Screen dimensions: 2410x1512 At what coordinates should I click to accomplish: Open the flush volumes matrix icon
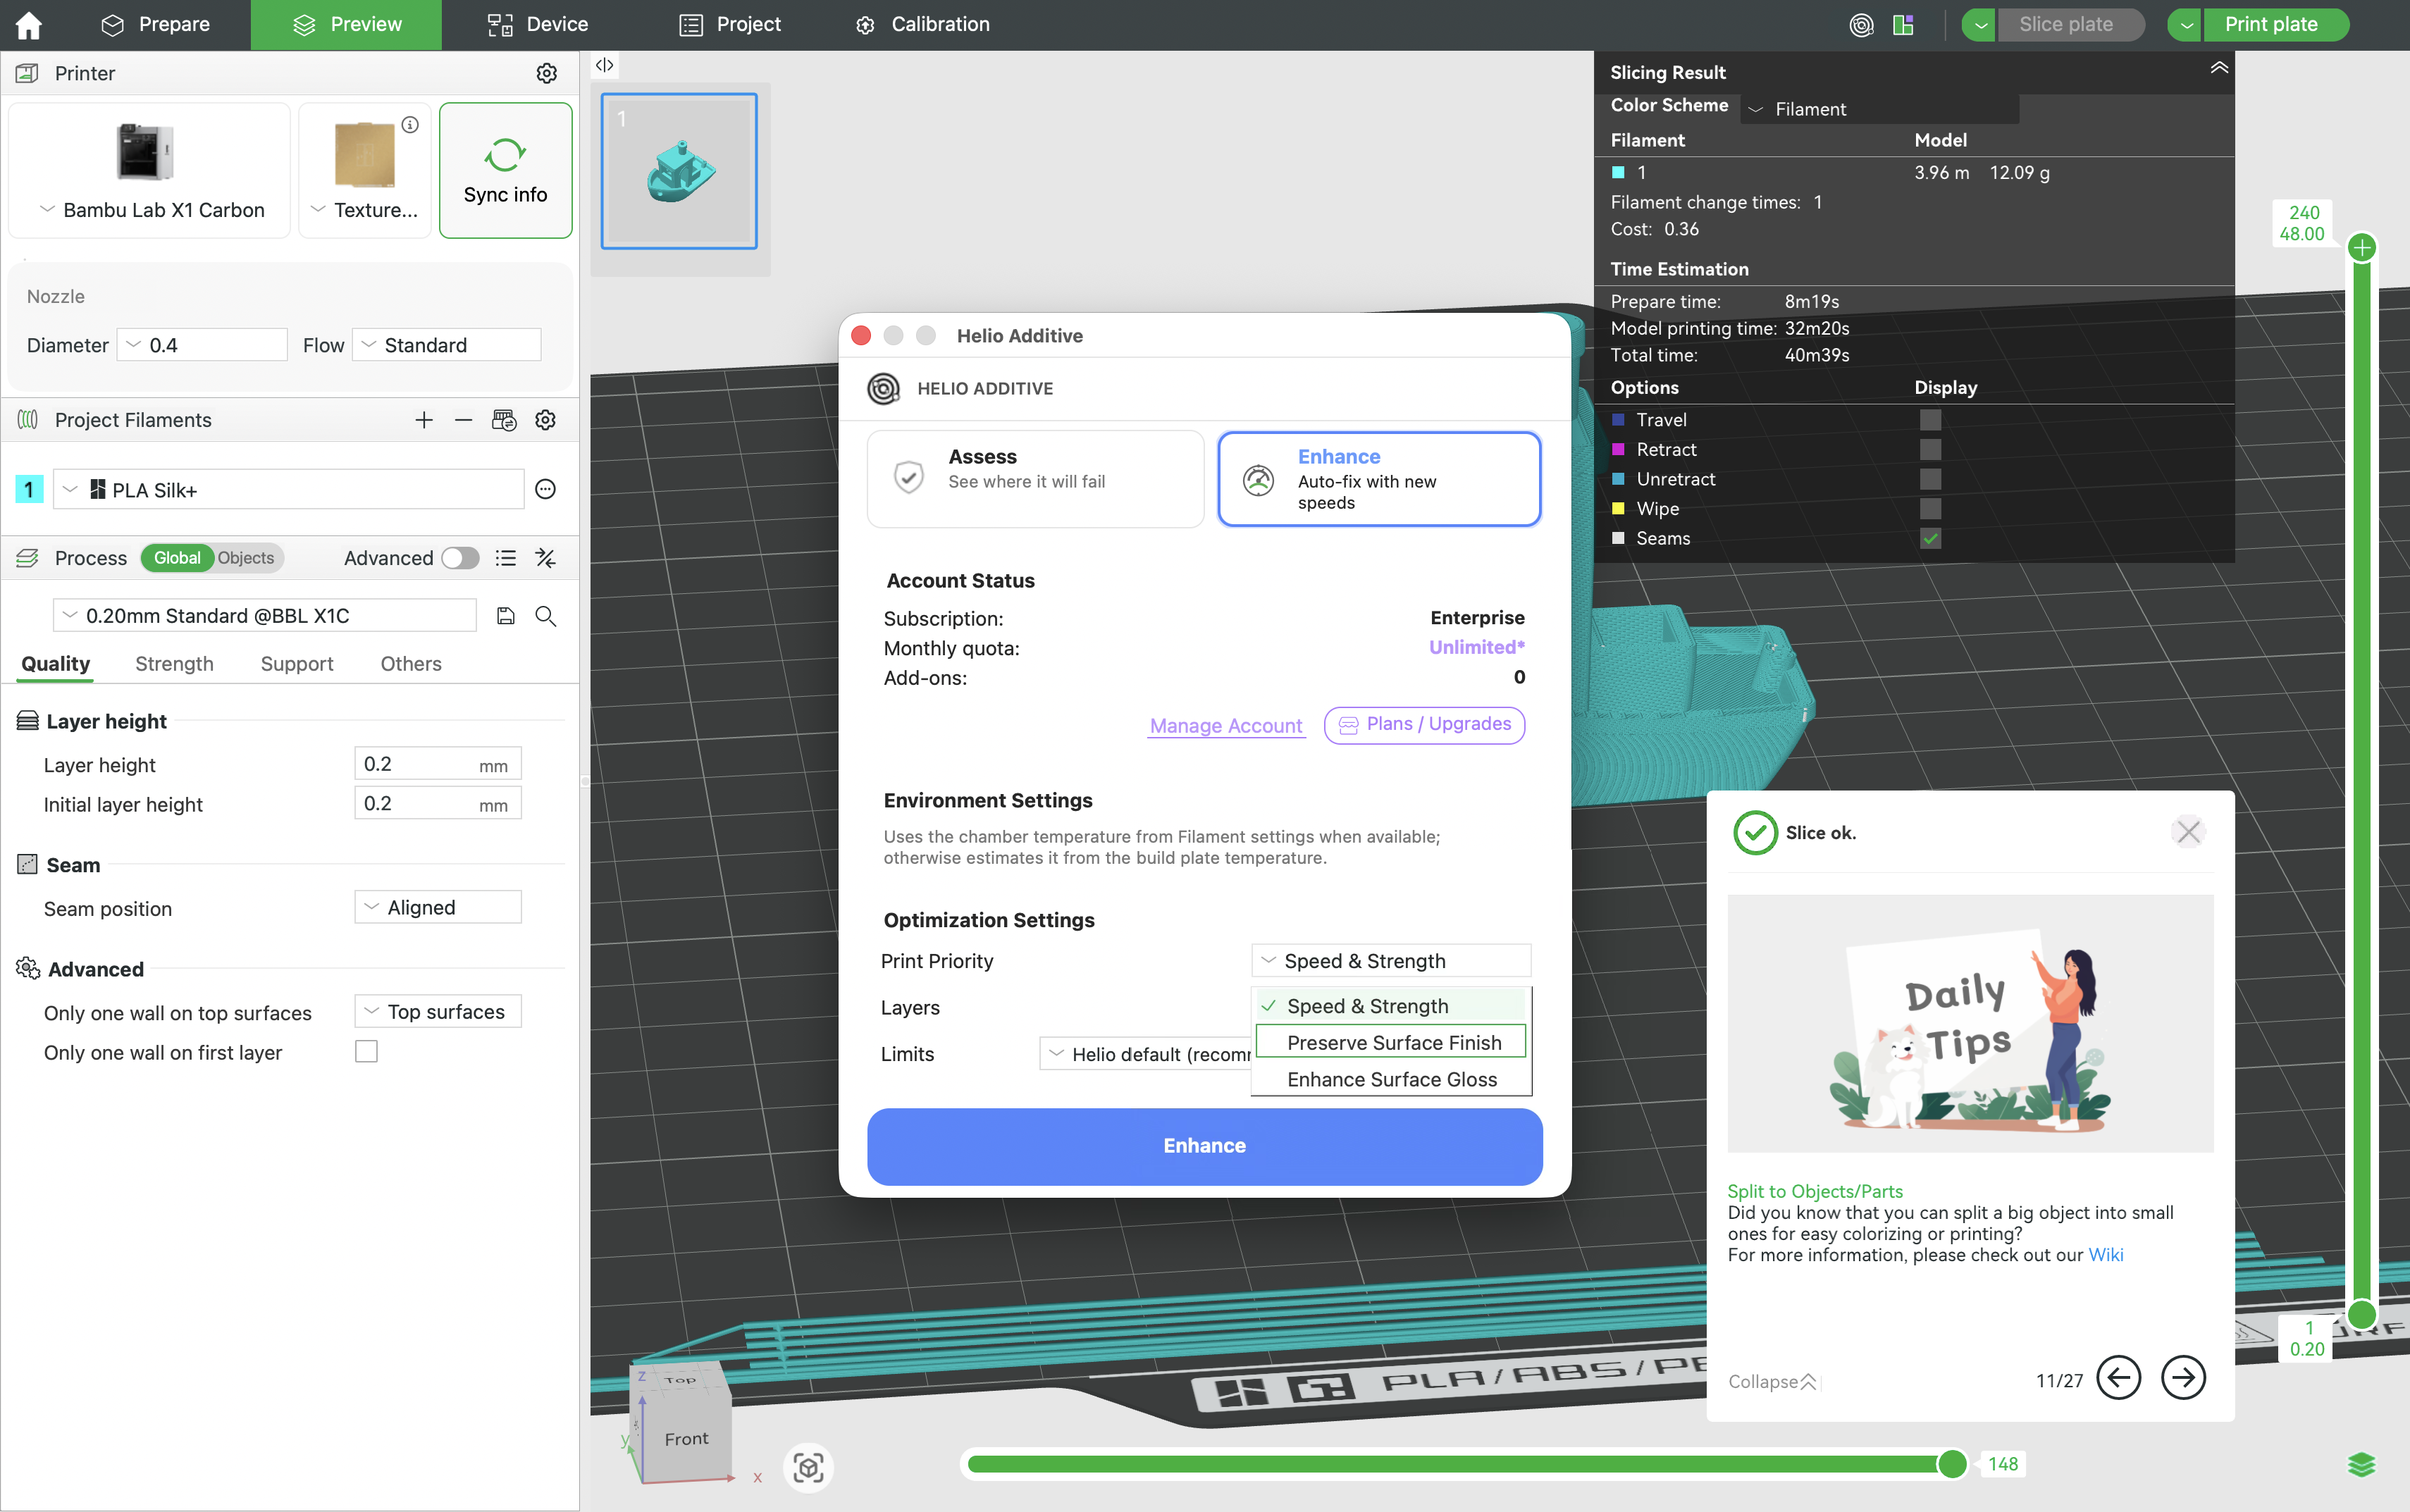(x=504, y=419)
